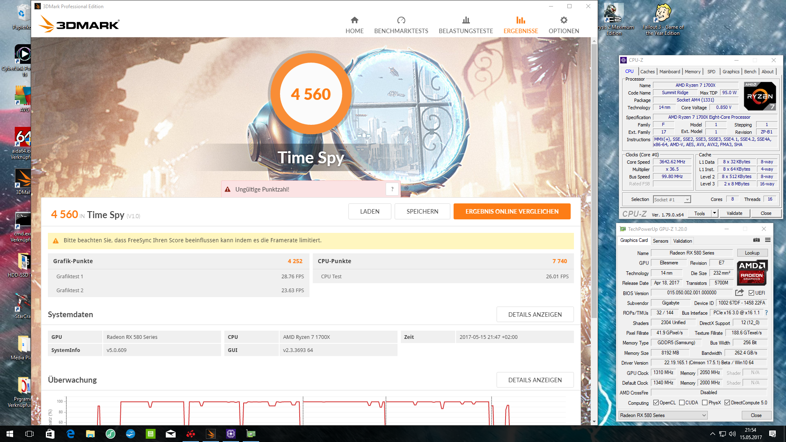Open the Benchmarktests gauge icon
The image size is (786, 442).
pyautogui.click(x=401, y=20)
